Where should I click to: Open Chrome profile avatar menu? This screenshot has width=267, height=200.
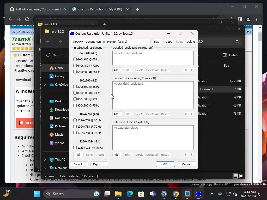(x=248, y=19)
